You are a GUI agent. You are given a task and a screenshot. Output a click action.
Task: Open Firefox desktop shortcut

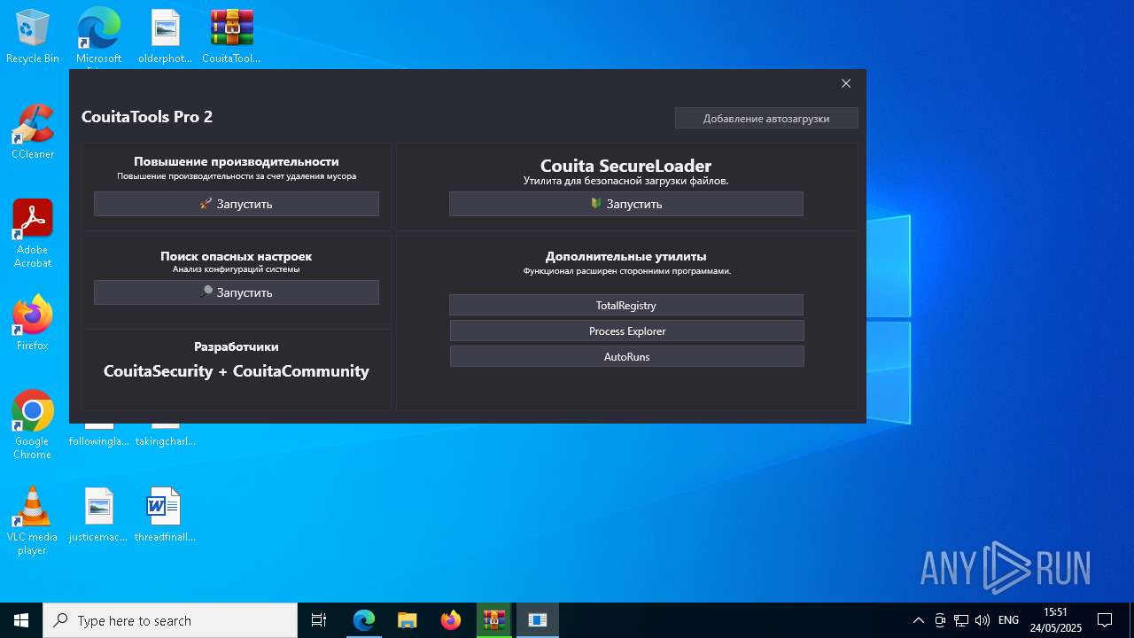[x=33, y=323]
